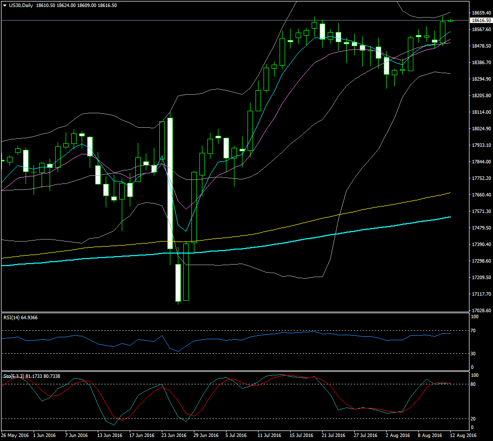Click the RSI(14) 64.9366 indicator label
The image size is (493, 441).
(x=21, y=318)
